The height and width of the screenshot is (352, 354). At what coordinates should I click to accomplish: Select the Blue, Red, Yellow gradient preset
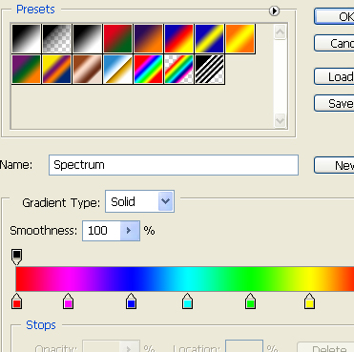tap(179, 38)
